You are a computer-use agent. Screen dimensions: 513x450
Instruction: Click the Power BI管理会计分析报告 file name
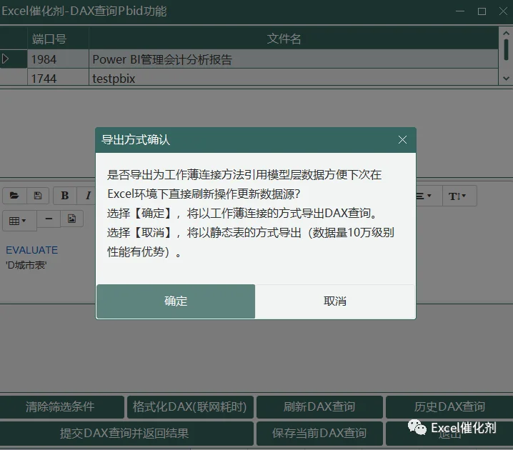coord(162,59)
